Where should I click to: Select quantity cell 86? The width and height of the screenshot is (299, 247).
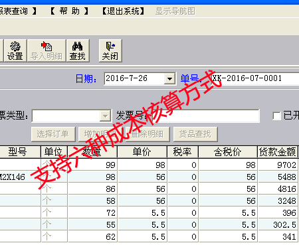point(92,189)
